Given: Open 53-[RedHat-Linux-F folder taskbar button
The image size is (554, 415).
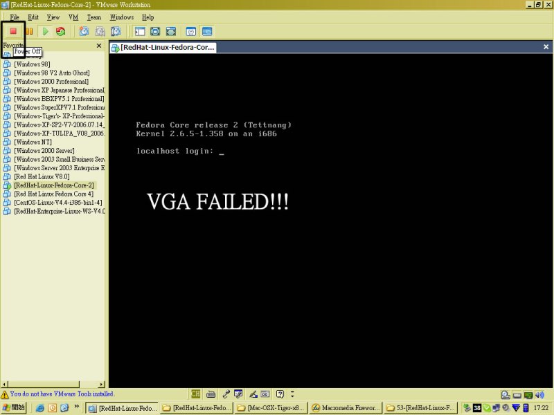Looking at the screenshot, I should click(420, 408).
